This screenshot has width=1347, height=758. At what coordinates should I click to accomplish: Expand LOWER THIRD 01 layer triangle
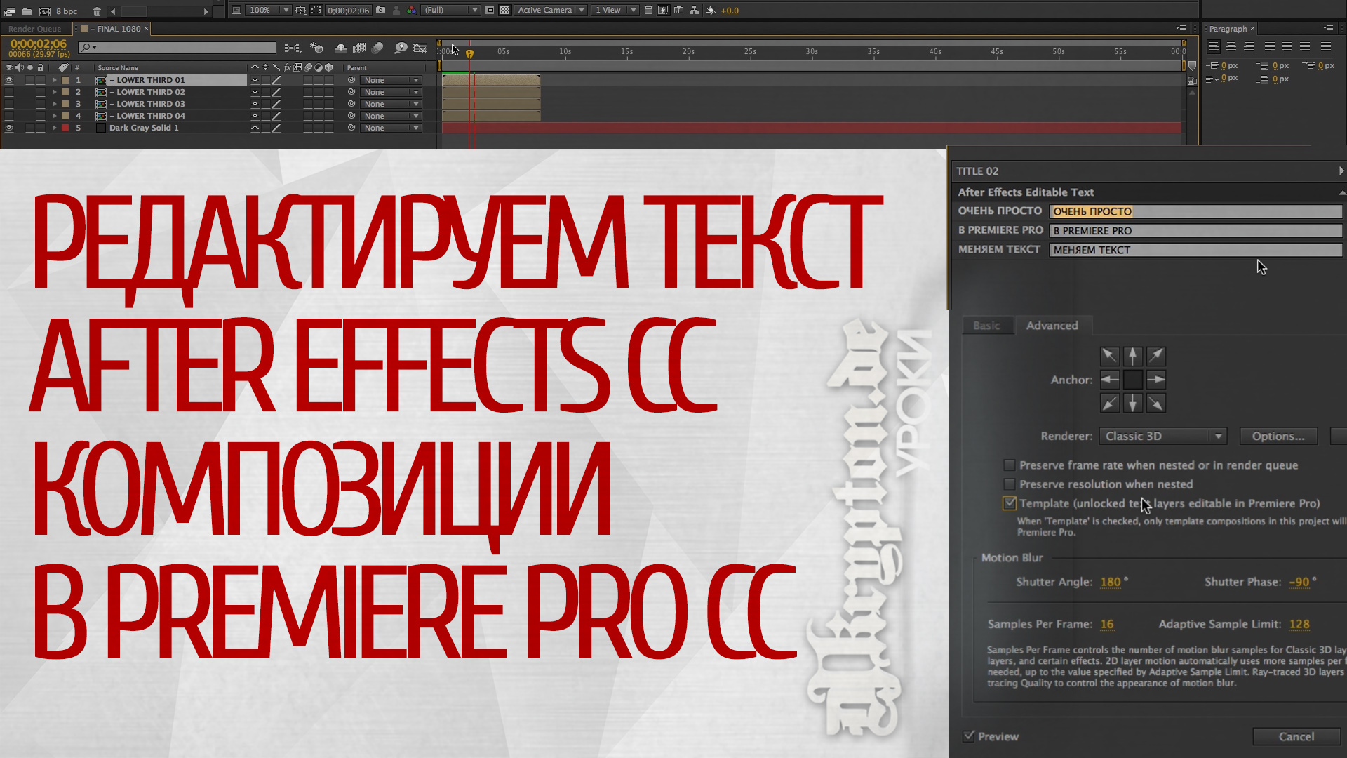[55, 80]
